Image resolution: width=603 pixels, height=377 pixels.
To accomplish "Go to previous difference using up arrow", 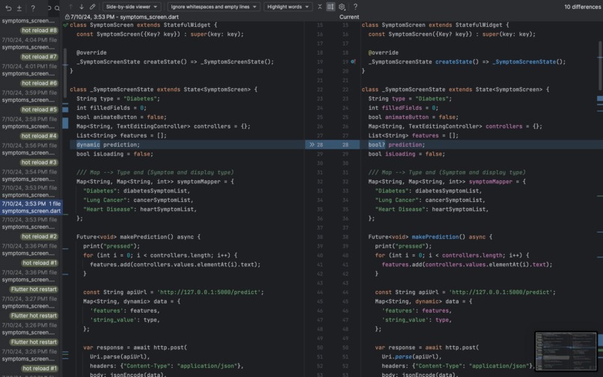I will pos(71,7).
